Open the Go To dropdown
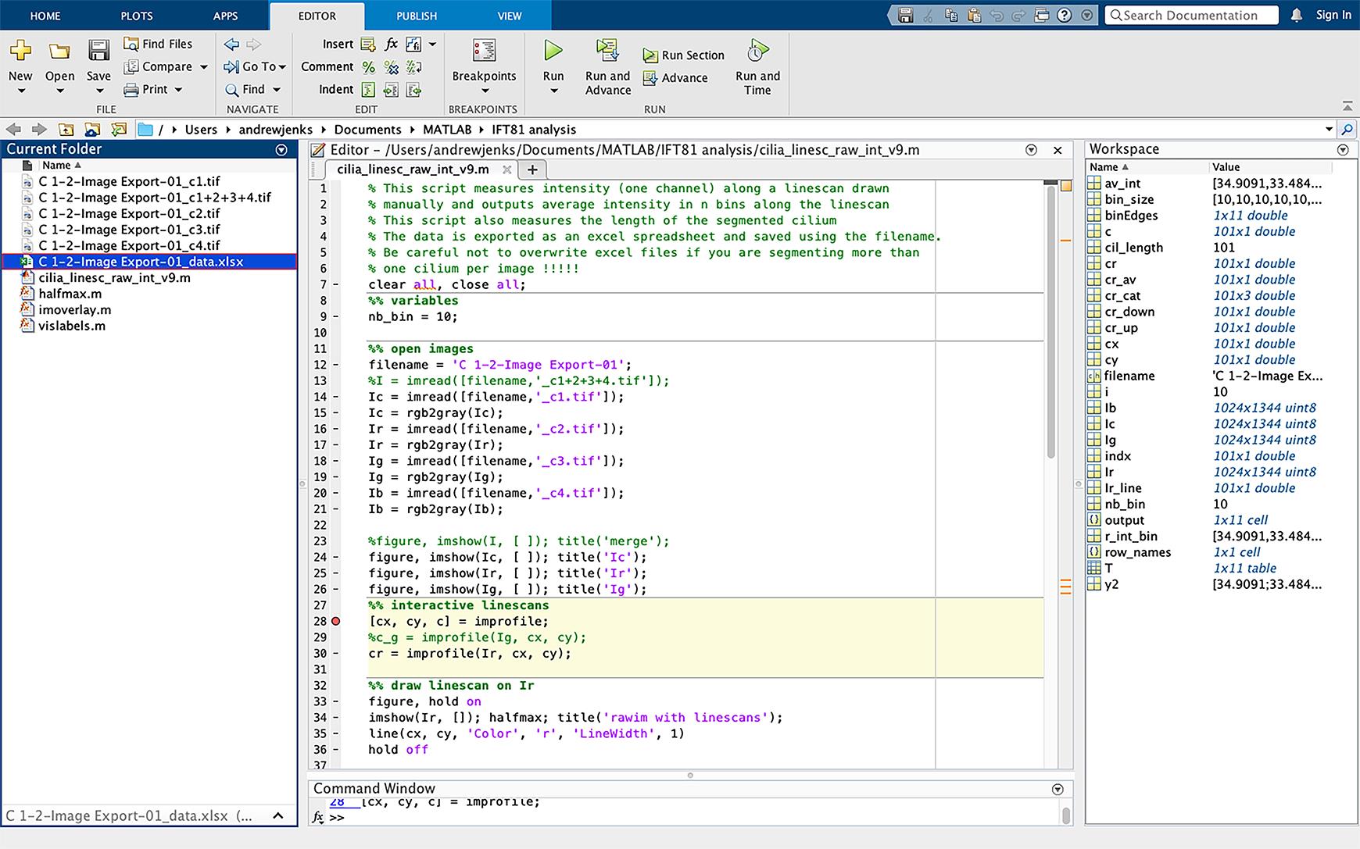Screen dimensions: 1360x849 point(255,67)
